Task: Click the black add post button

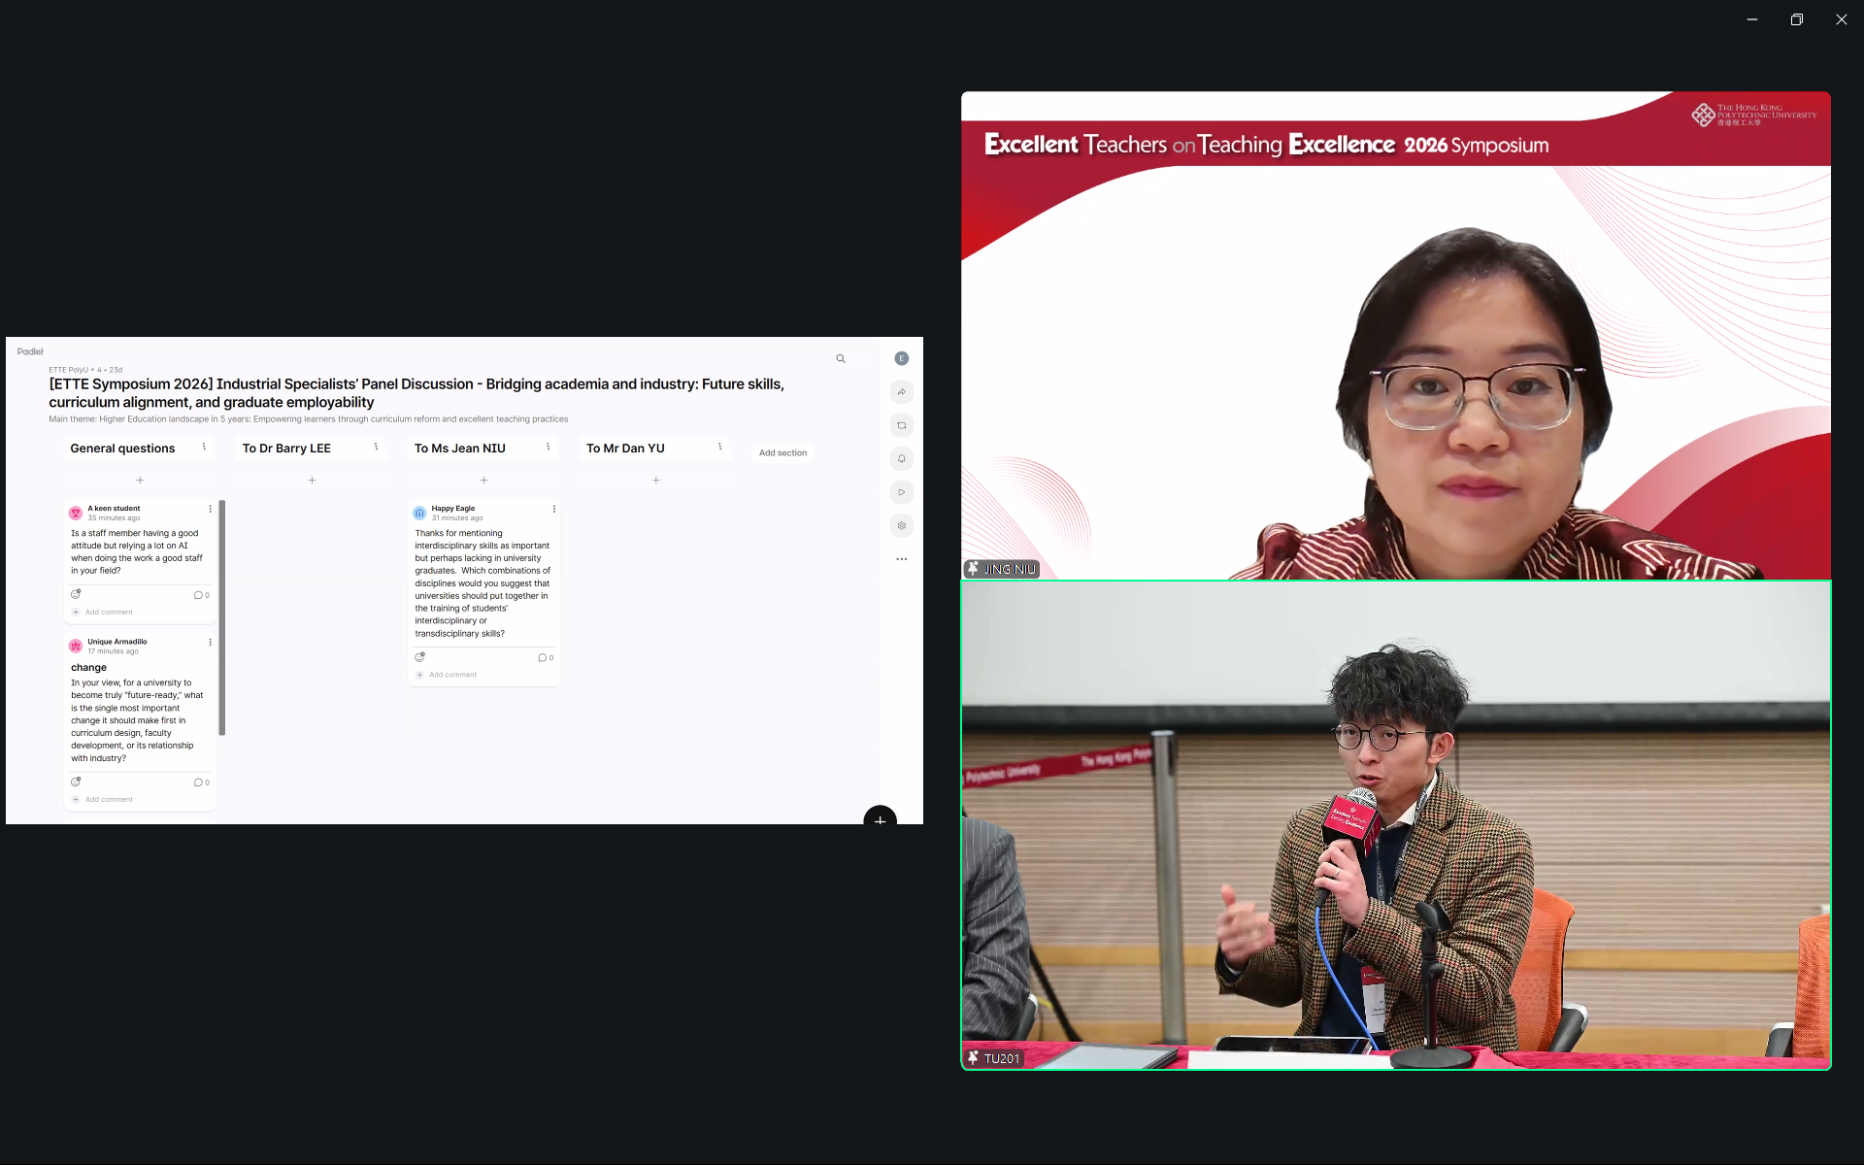Action: click(x=880, y=819)
